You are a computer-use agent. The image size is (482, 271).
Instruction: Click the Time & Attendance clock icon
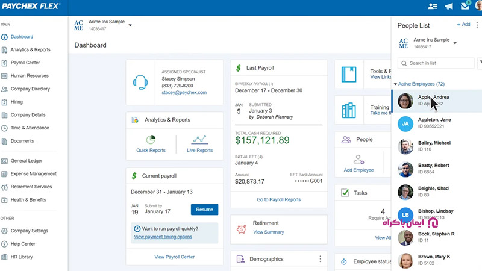click(4, 128)
